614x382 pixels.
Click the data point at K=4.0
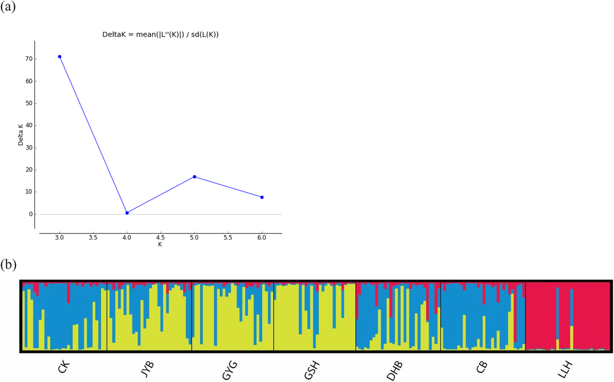[x=127, y=213]
